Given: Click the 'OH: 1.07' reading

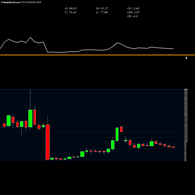Looking at the screenshot, I should [x=134, y=12].
